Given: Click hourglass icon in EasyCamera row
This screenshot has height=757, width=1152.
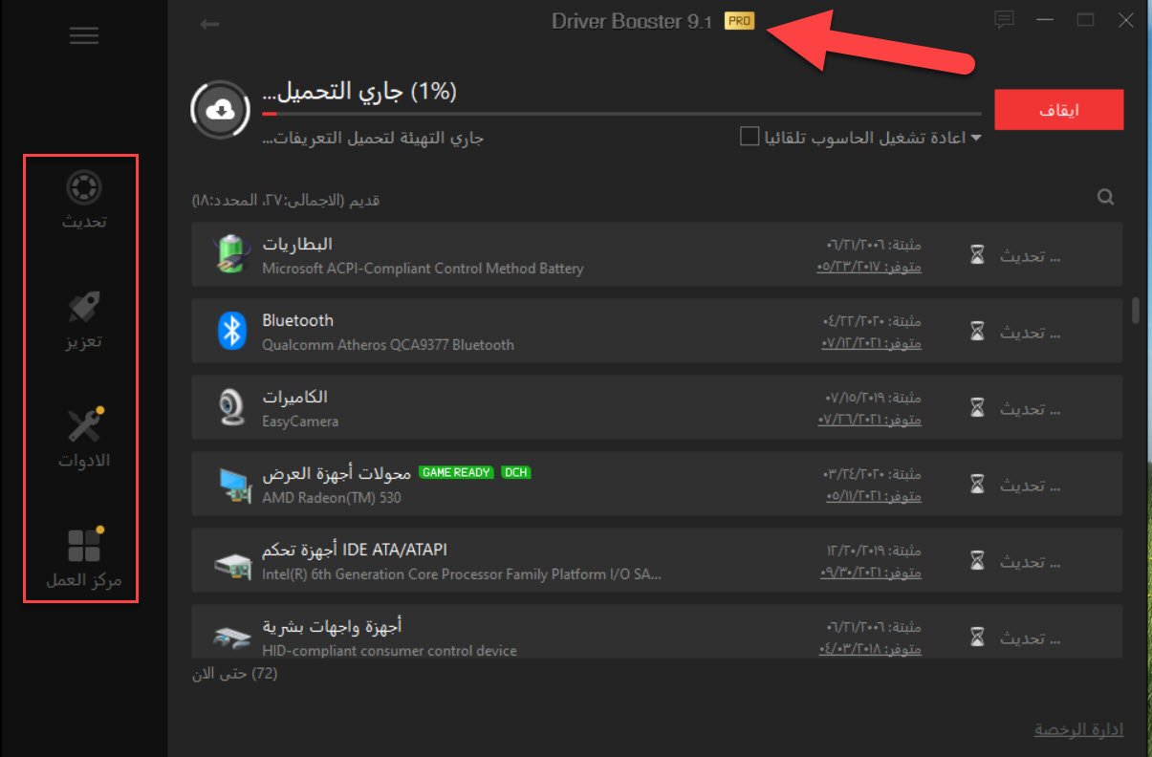Looking at the screenshot, I should pyautogui.click(x=977, y=408).
